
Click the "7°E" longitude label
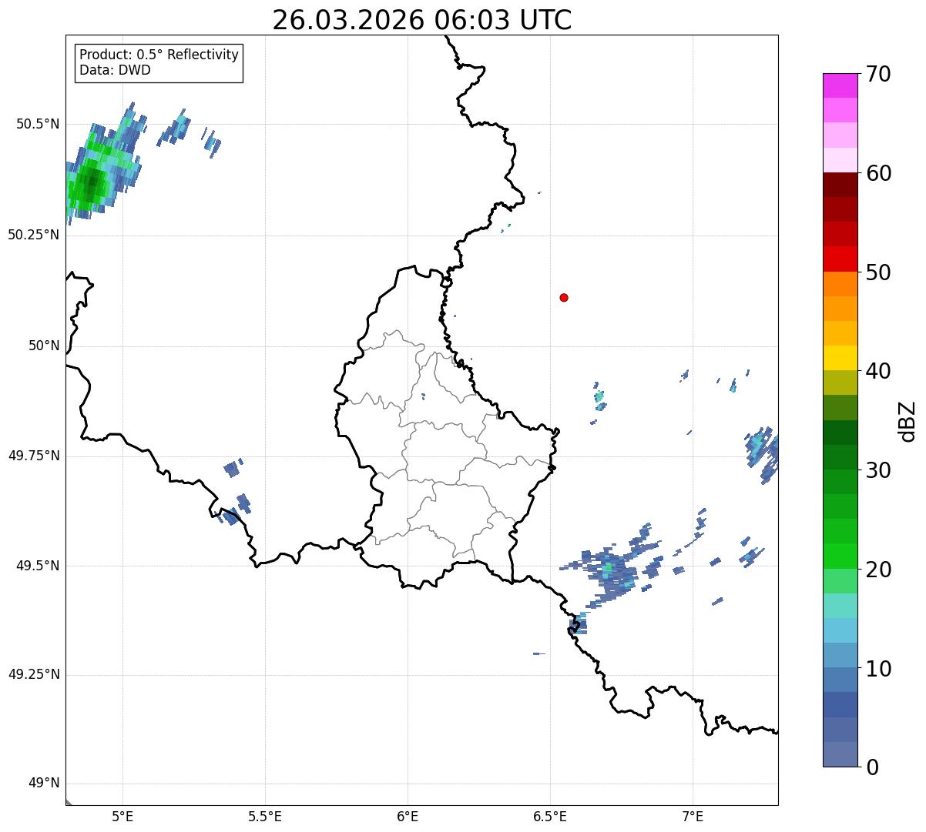693,816
